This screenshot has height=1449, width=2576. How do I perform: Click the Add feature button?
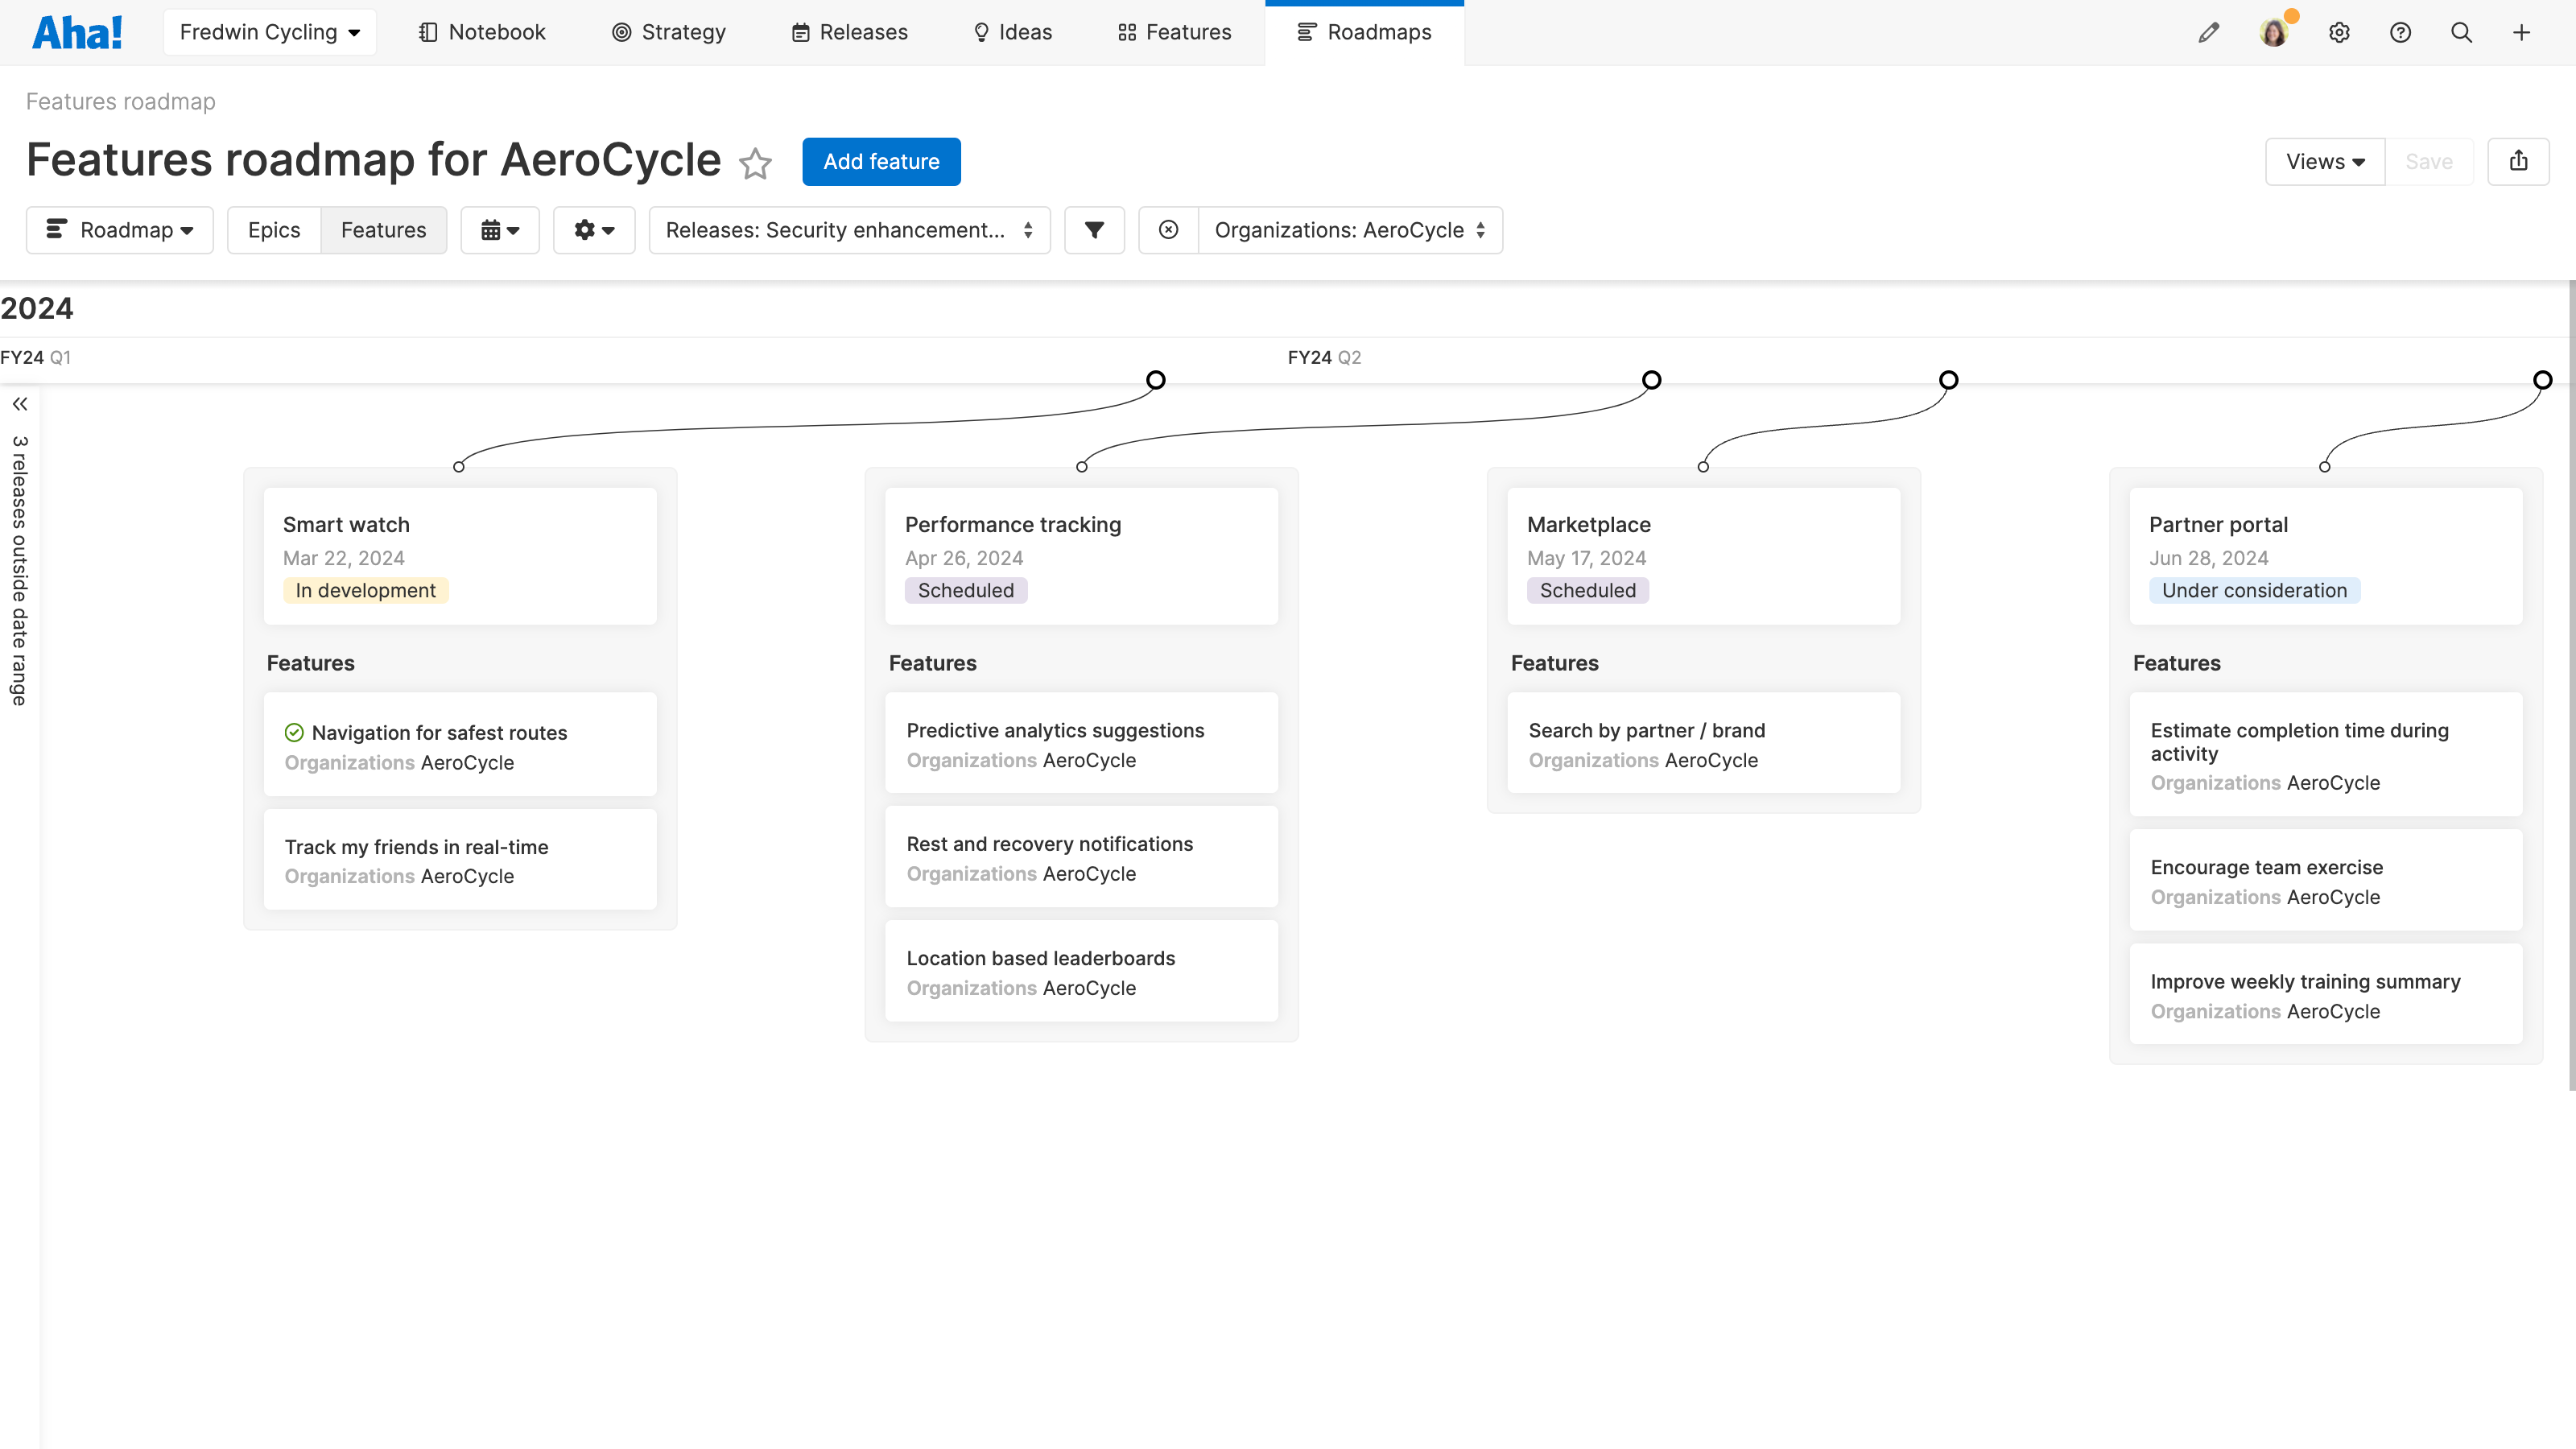tap(881, 161)
